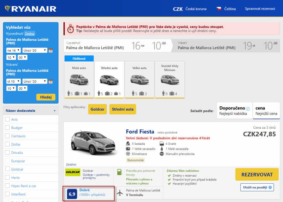Open the return date calendar icon

pos(51,81)
